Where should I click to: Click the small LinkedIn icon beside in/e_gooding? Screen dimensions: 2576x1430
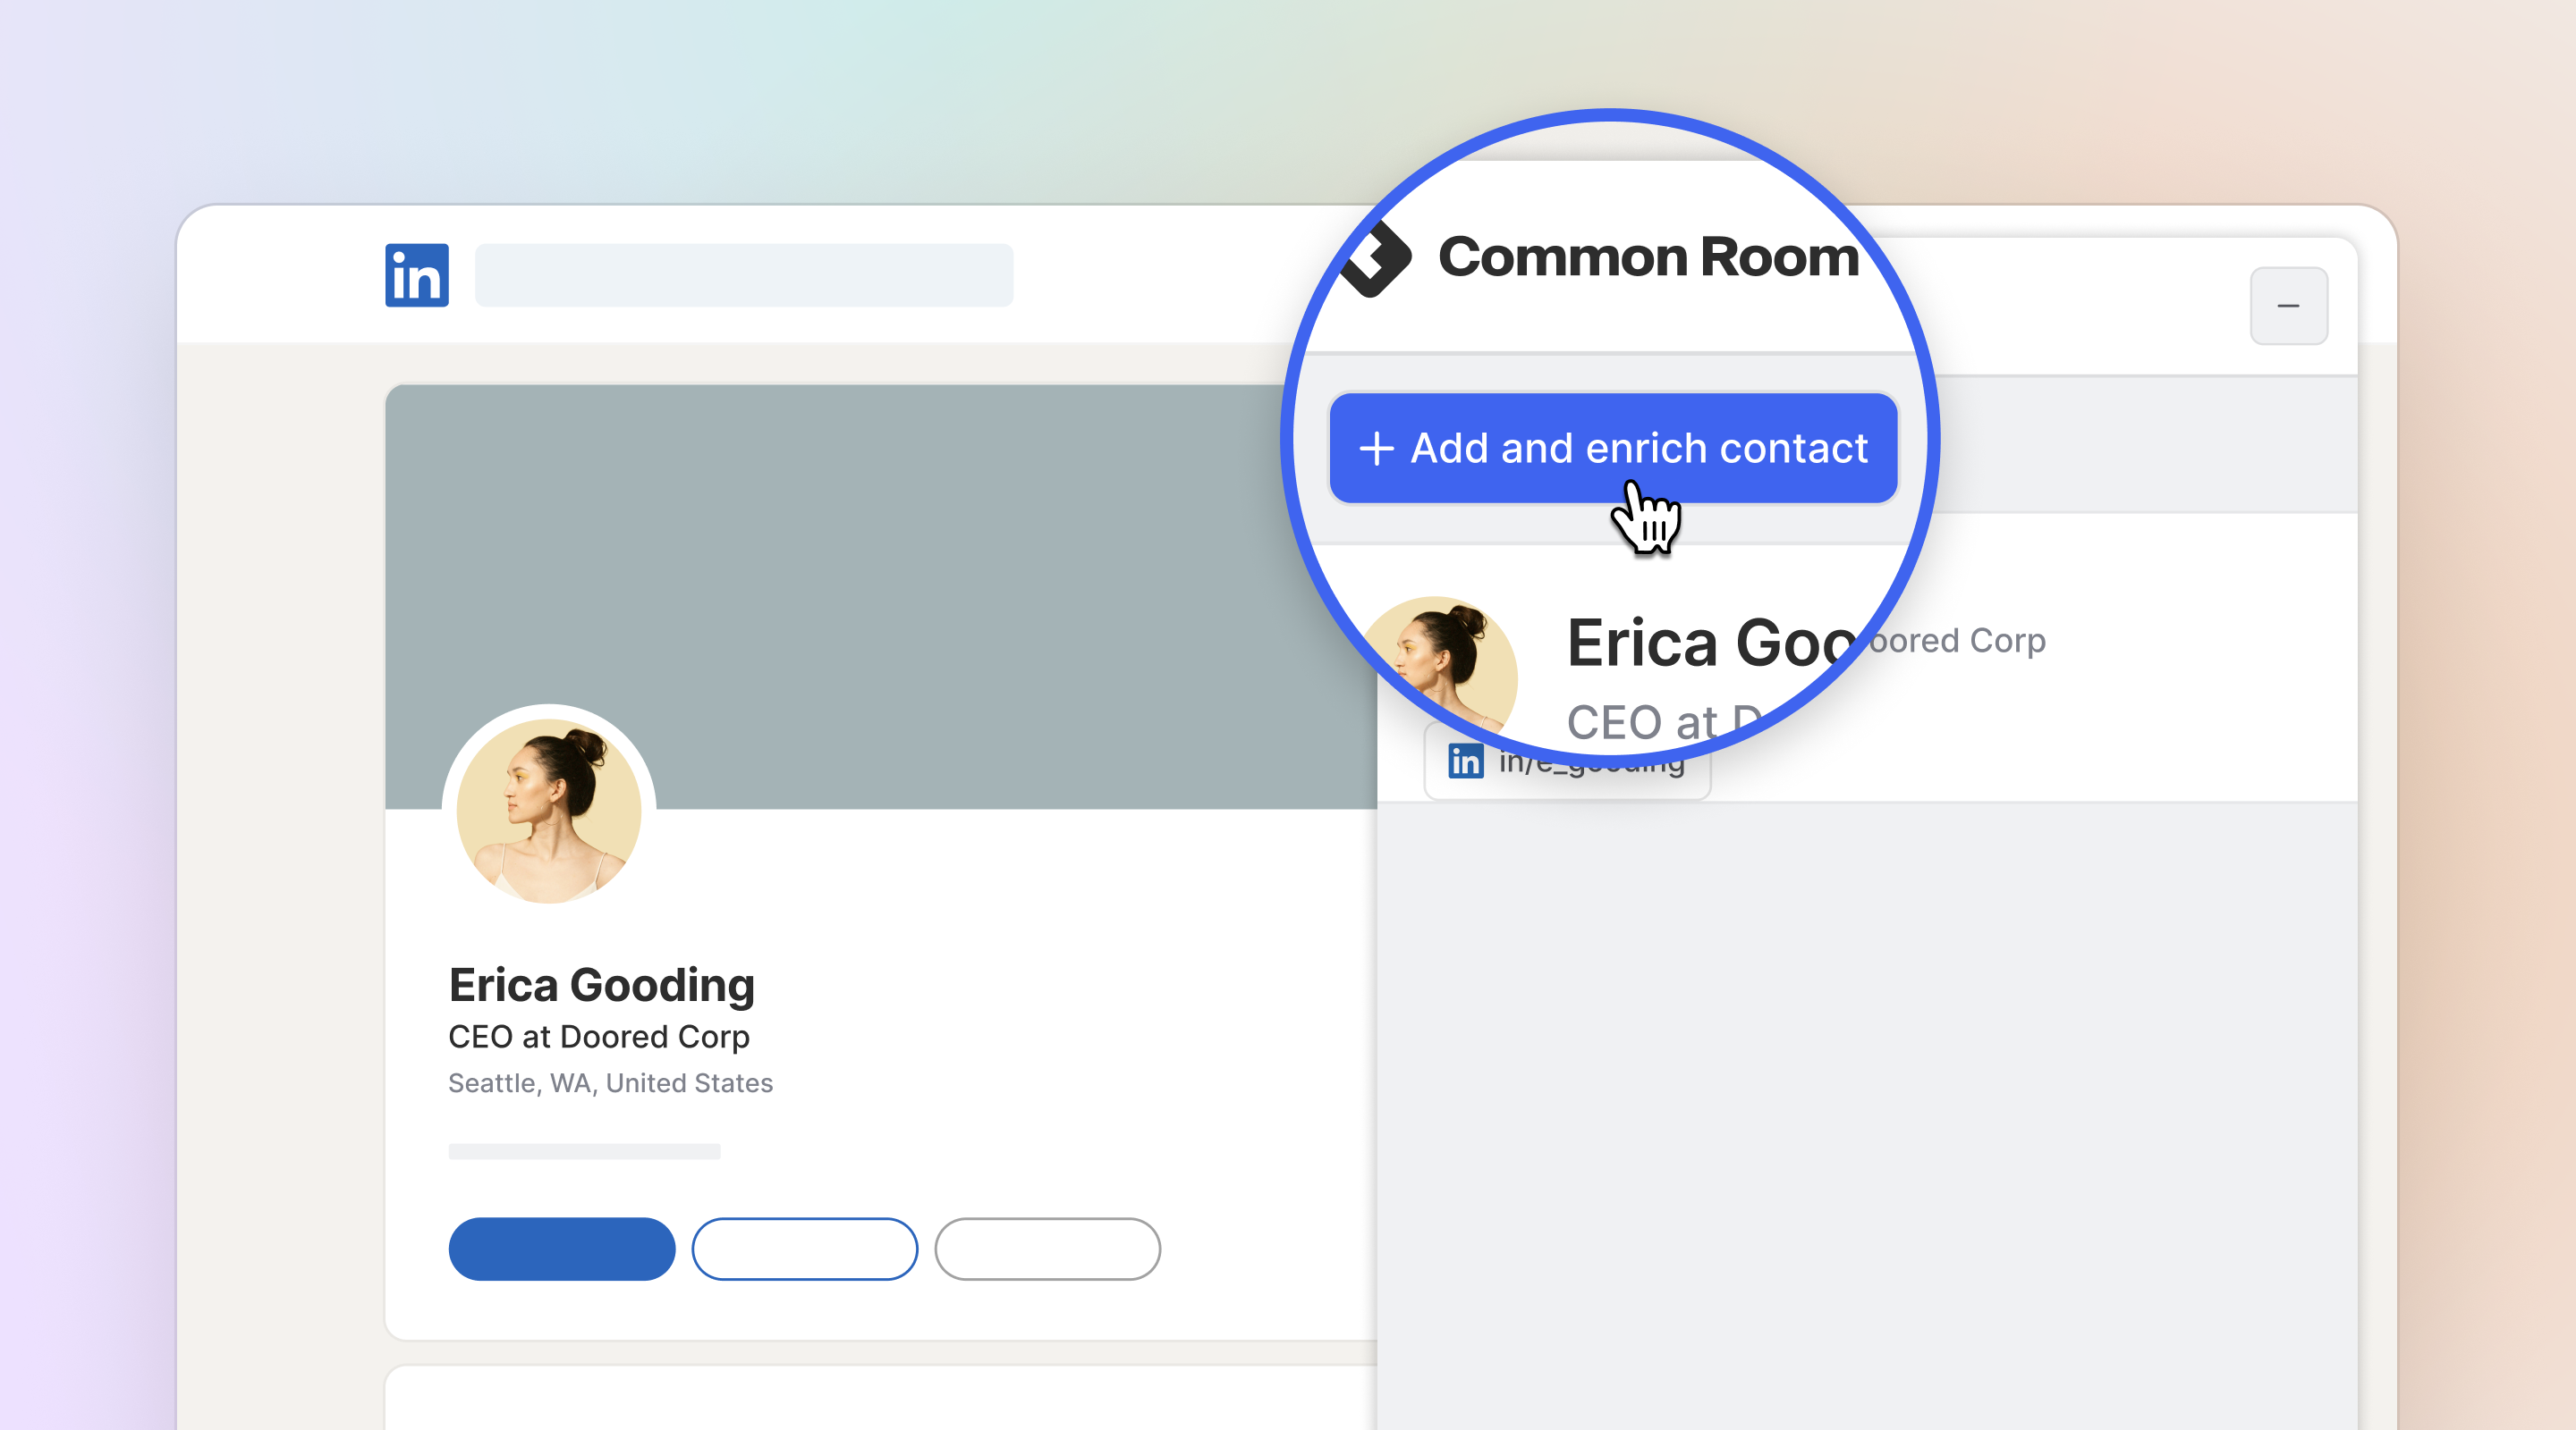tap(1466, 761)
